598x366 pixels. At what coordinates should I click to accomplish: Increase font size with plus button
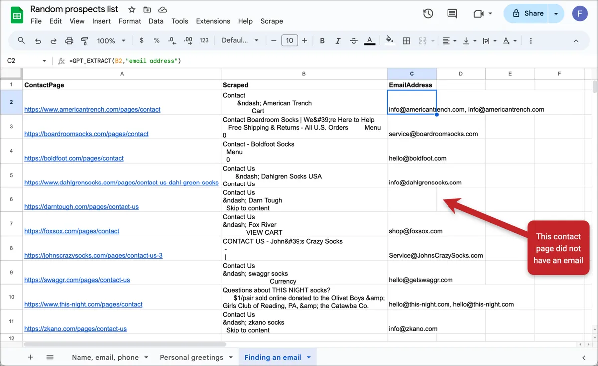click(305, 41)
